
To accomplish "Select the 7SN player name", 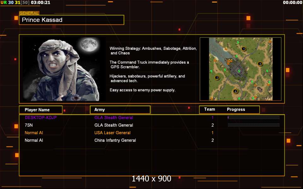I will (x=29, y=125).
